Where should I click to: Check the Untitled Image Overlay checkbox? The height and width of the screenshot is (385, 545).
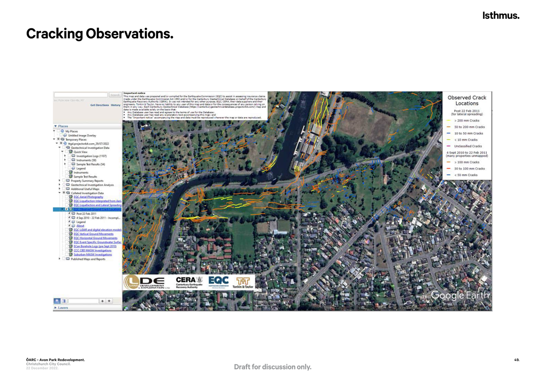[61, 135]
